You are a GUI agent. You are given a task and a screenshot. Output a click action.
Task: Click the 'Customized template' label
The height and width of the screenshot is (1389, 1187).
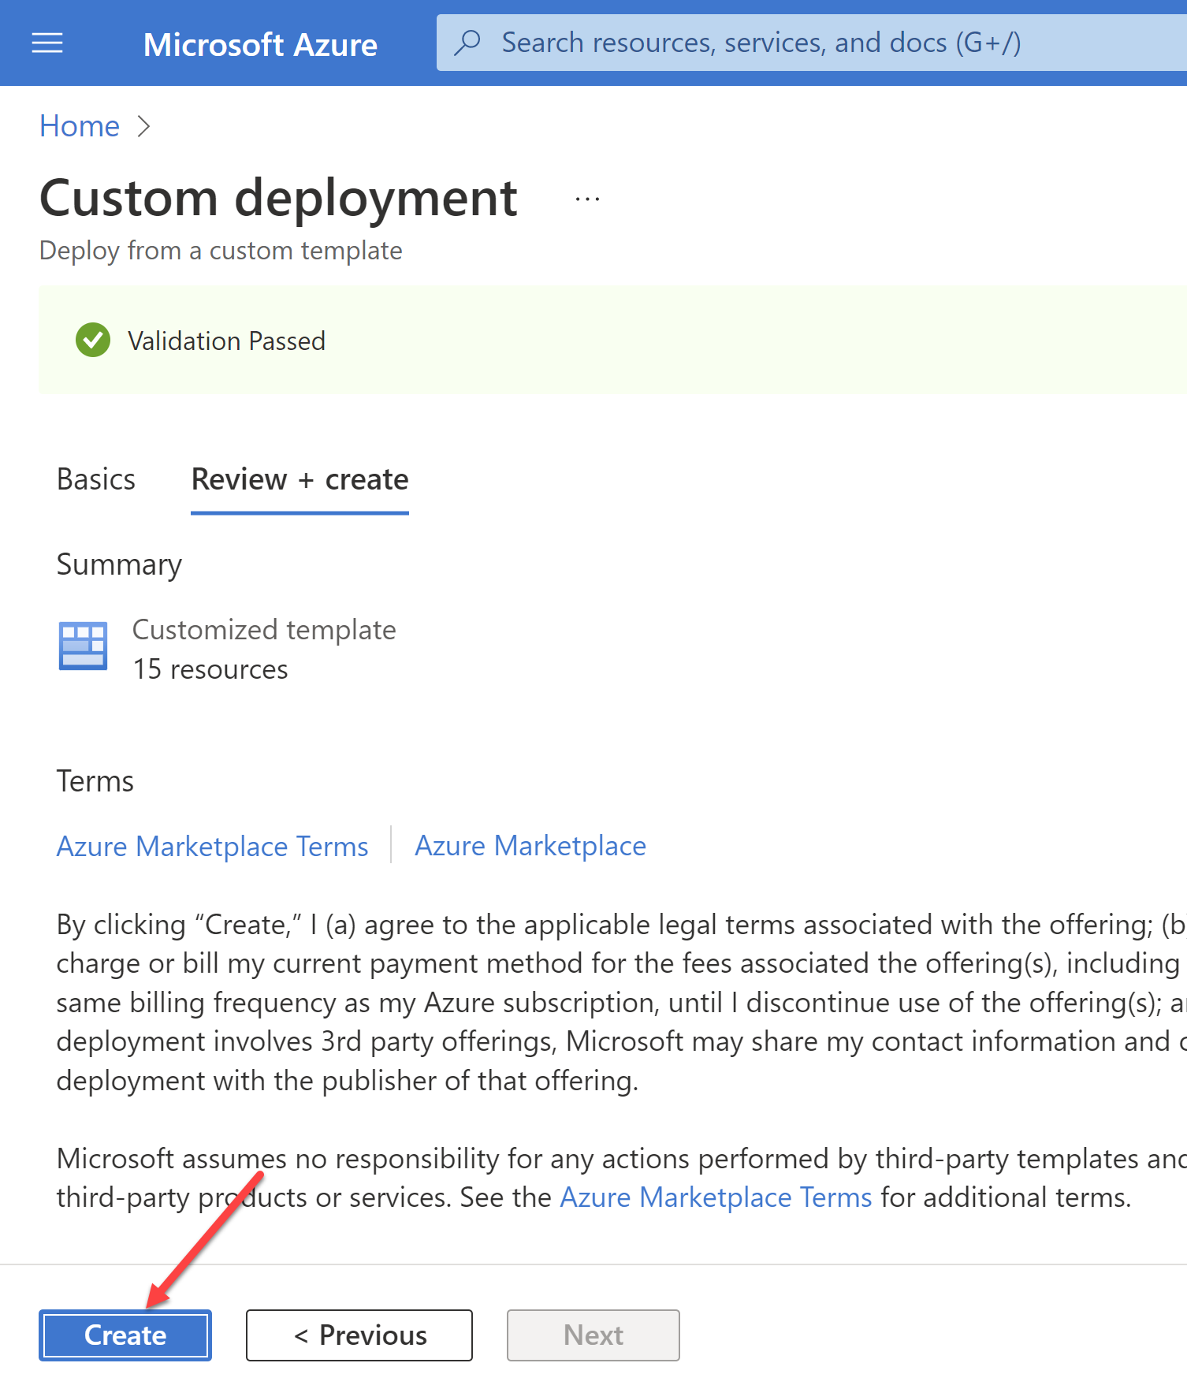tap(264, 629)
